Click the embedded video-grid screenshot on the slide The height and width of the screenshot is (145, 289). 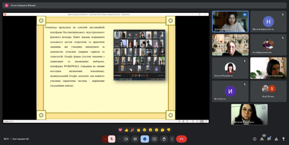139,55
